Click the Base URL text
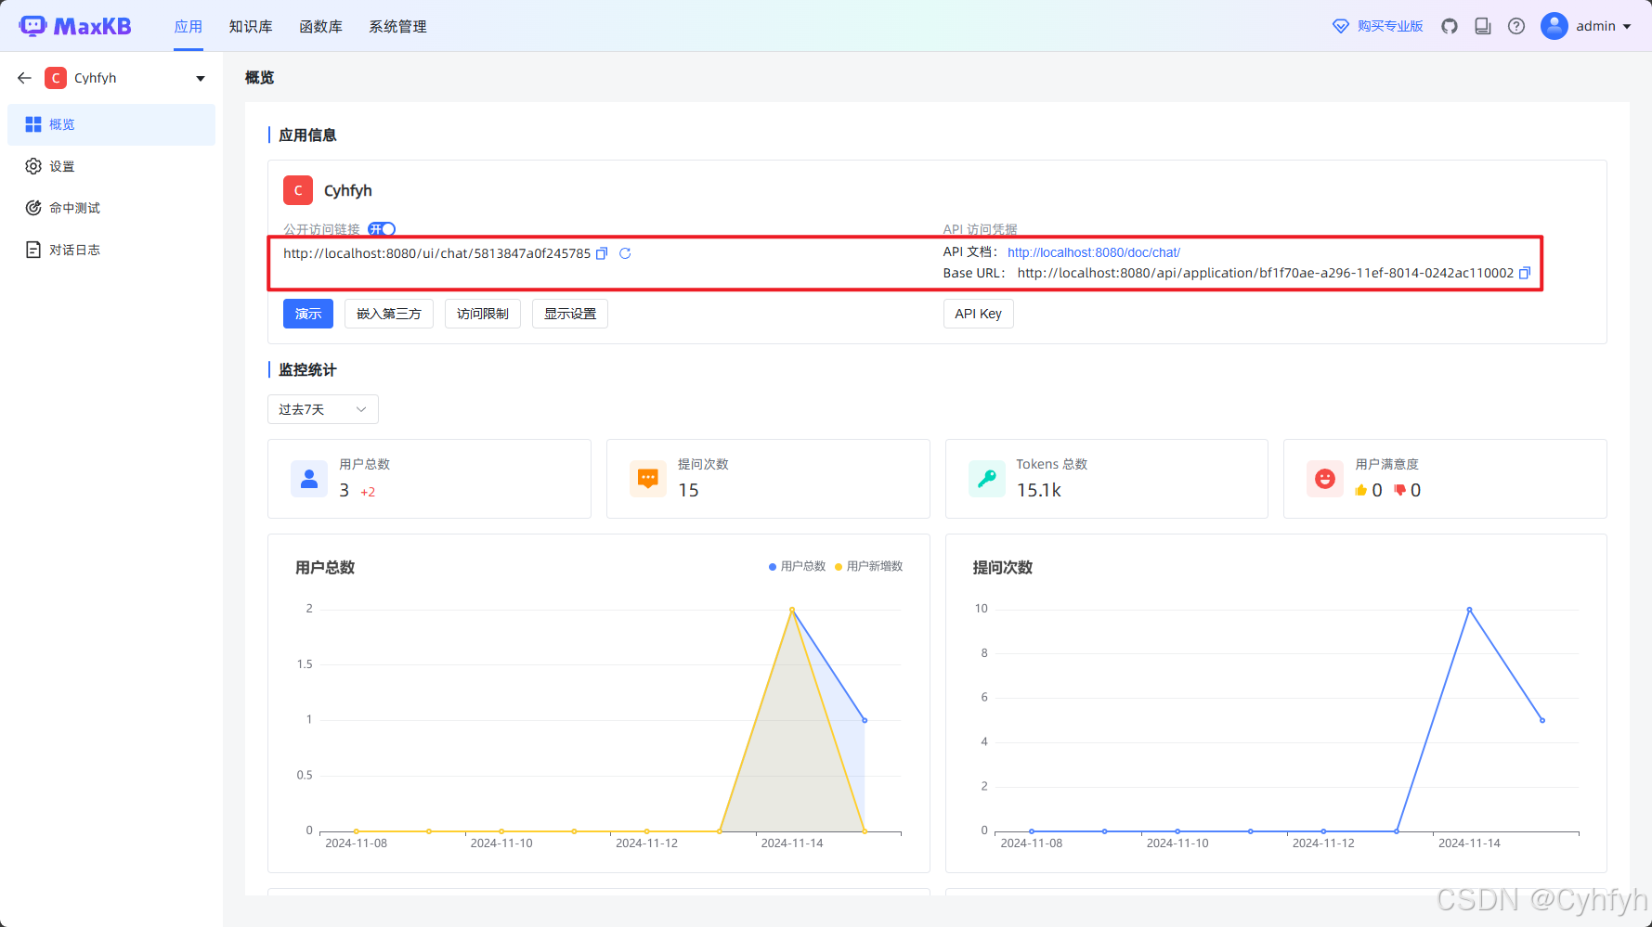Image resolution: width=1652 pixels, height=927 pixels. [x=1266, y=273]
